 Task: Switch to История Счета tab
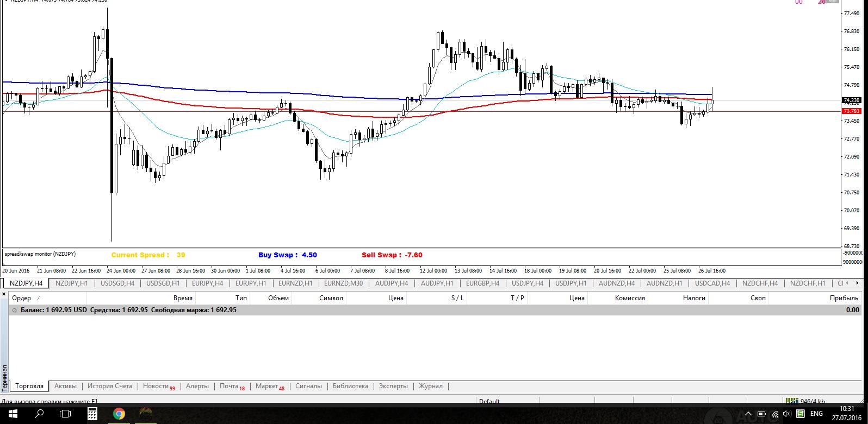(x=110, y=386)
